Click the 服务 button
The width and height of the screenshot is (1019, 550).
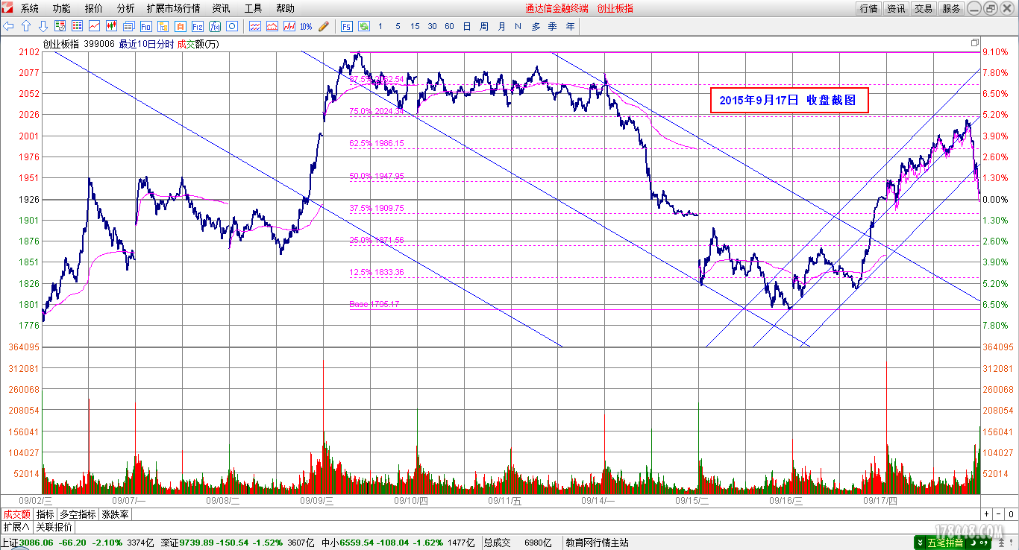coord(951,8)
